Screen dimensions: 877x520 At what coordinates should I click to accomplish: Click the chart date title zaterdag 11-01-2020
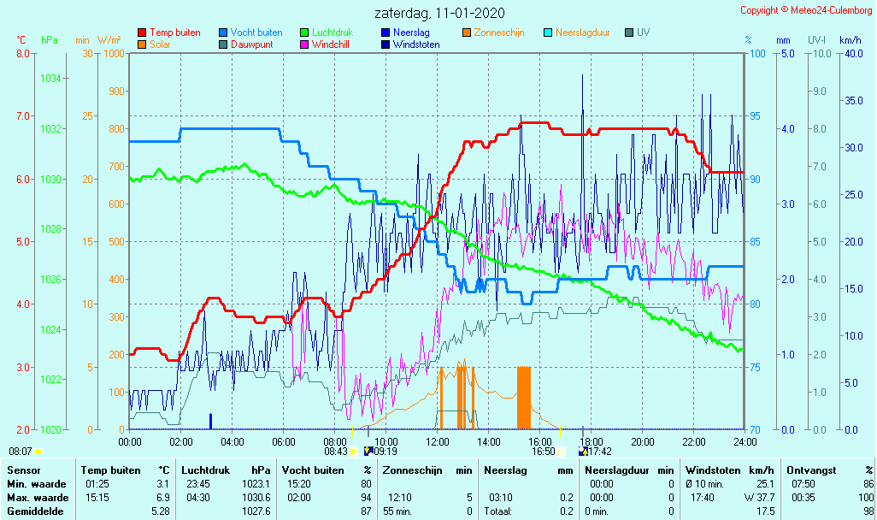439,13
